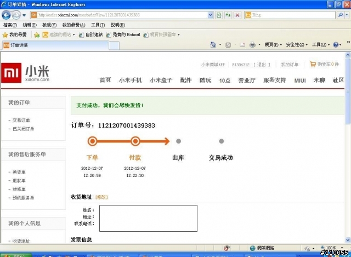This screenshot has width=351, height=257.
Task: Open the 網頁(P) command bar menu
Action: pos(273,45)
